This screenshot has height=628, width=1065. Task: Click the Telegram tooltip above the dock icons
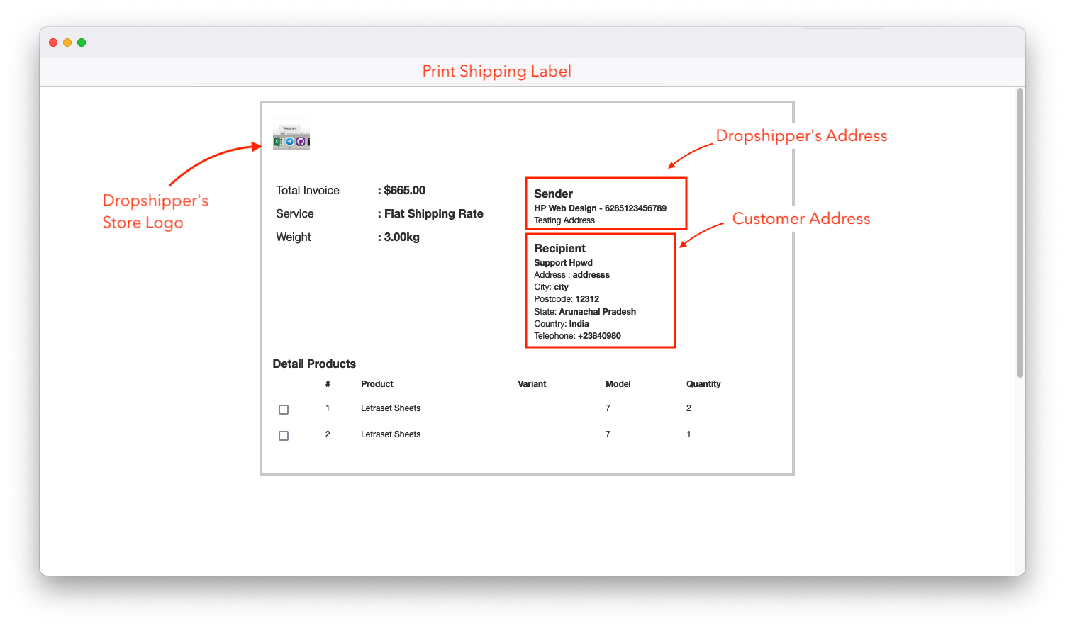coord(289,128)
